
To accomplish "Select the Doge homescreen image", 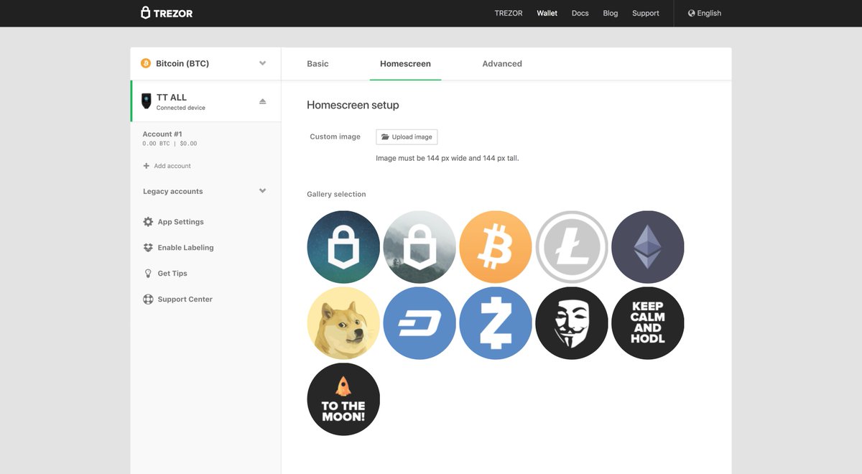I will [x=343, y=322].
